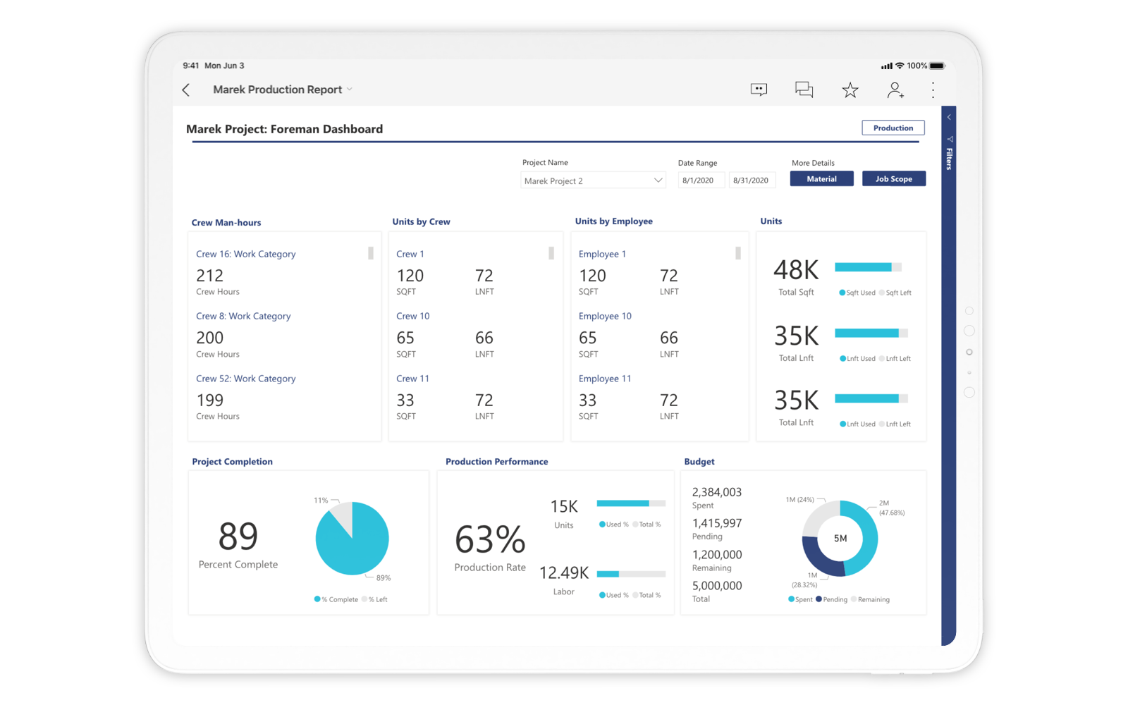The width and height of the screenshot is (1128, 705).
Task: Click % Complete legend item
Action: (336, 599)
